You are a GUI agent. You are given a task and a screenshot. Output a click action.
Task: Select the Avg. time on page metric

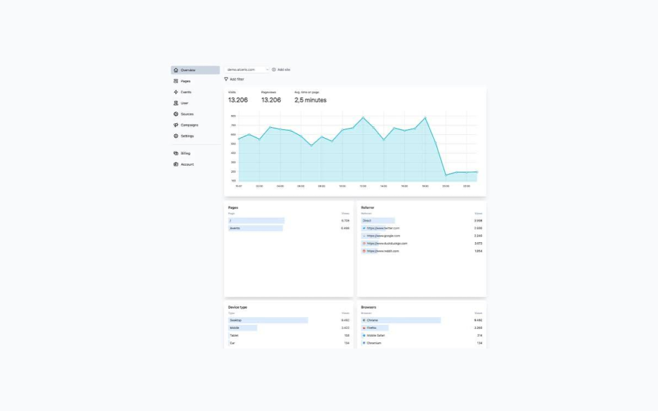(x=310, y=98)
